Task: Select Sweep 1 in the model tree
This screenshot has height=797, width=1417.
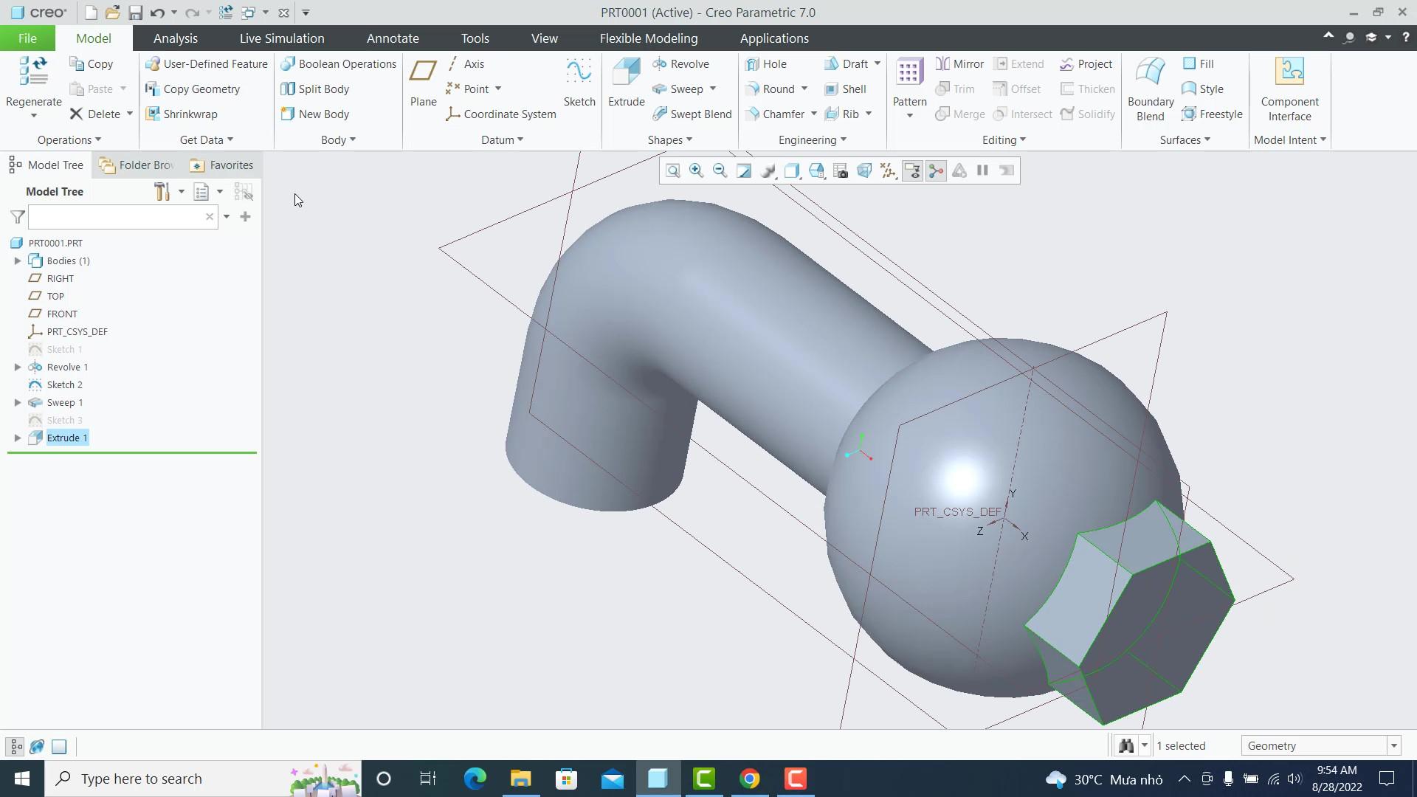Action: [x=63, y=402]
